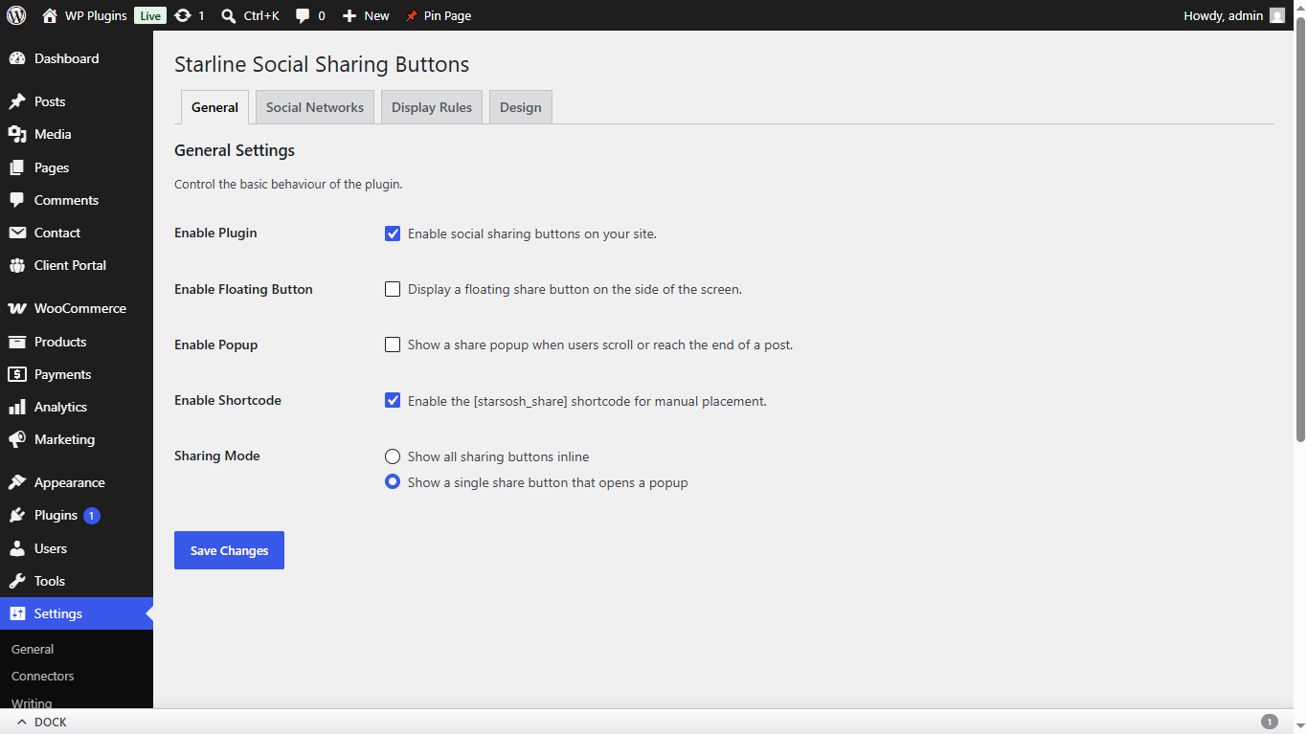Click the Posts pin icon
1307x734 pixels.
(17, 101)
